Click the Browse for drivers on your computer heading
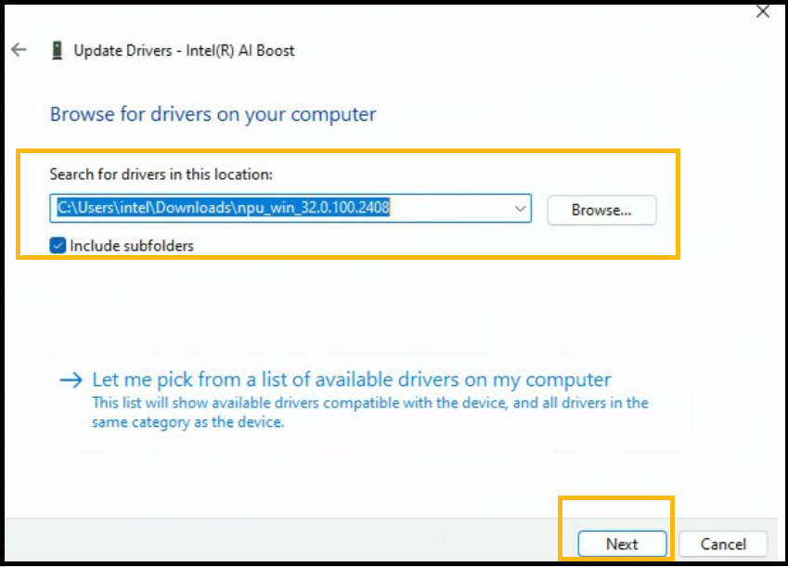This screenshot has height=567, width=788. pos(213,115)
